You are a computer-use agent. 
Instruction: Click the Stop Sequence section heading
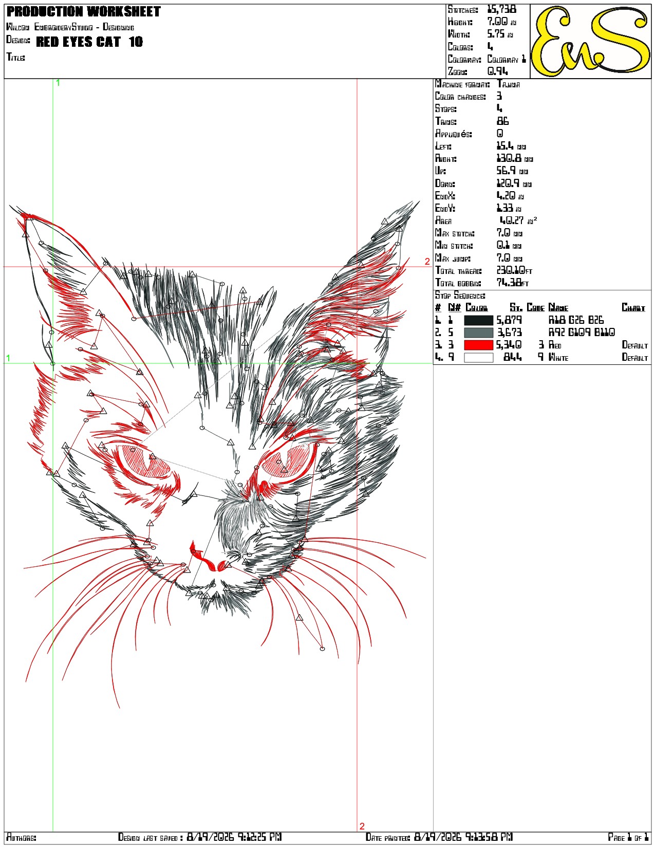coord(460,296)
